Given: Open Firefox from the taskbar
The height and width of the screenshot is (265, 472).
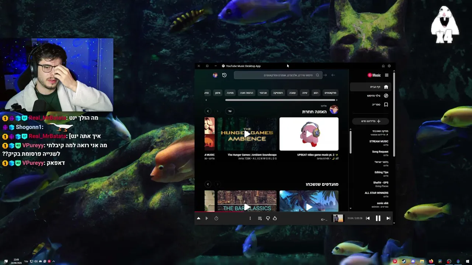Looking at the screenshot, I should click(x=431, y=261).
